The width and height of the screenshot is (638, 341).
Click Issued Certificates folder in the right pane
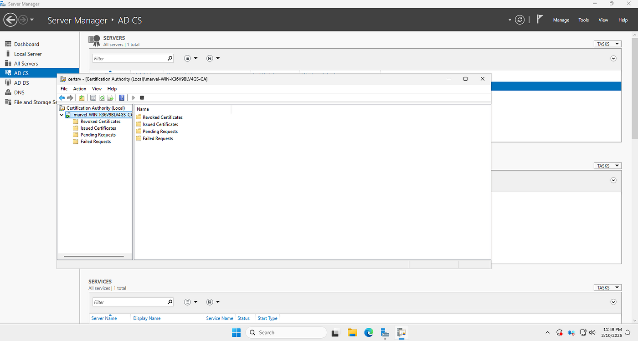pyautogui.click(x=160, y=124)
